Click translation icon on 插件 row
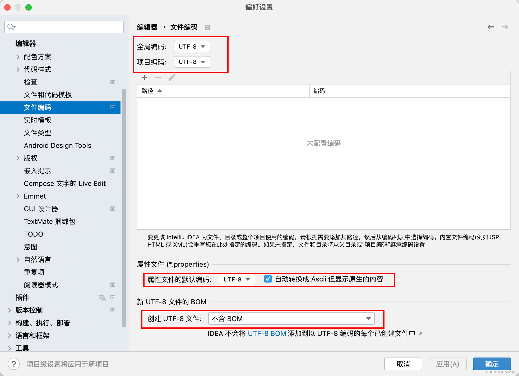This screenshot has width=519, height=376. point(102,298)
